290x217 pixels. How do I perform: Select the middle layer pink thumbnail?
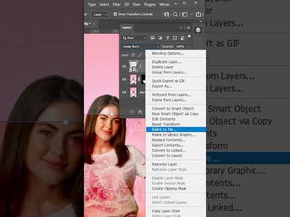134,80
